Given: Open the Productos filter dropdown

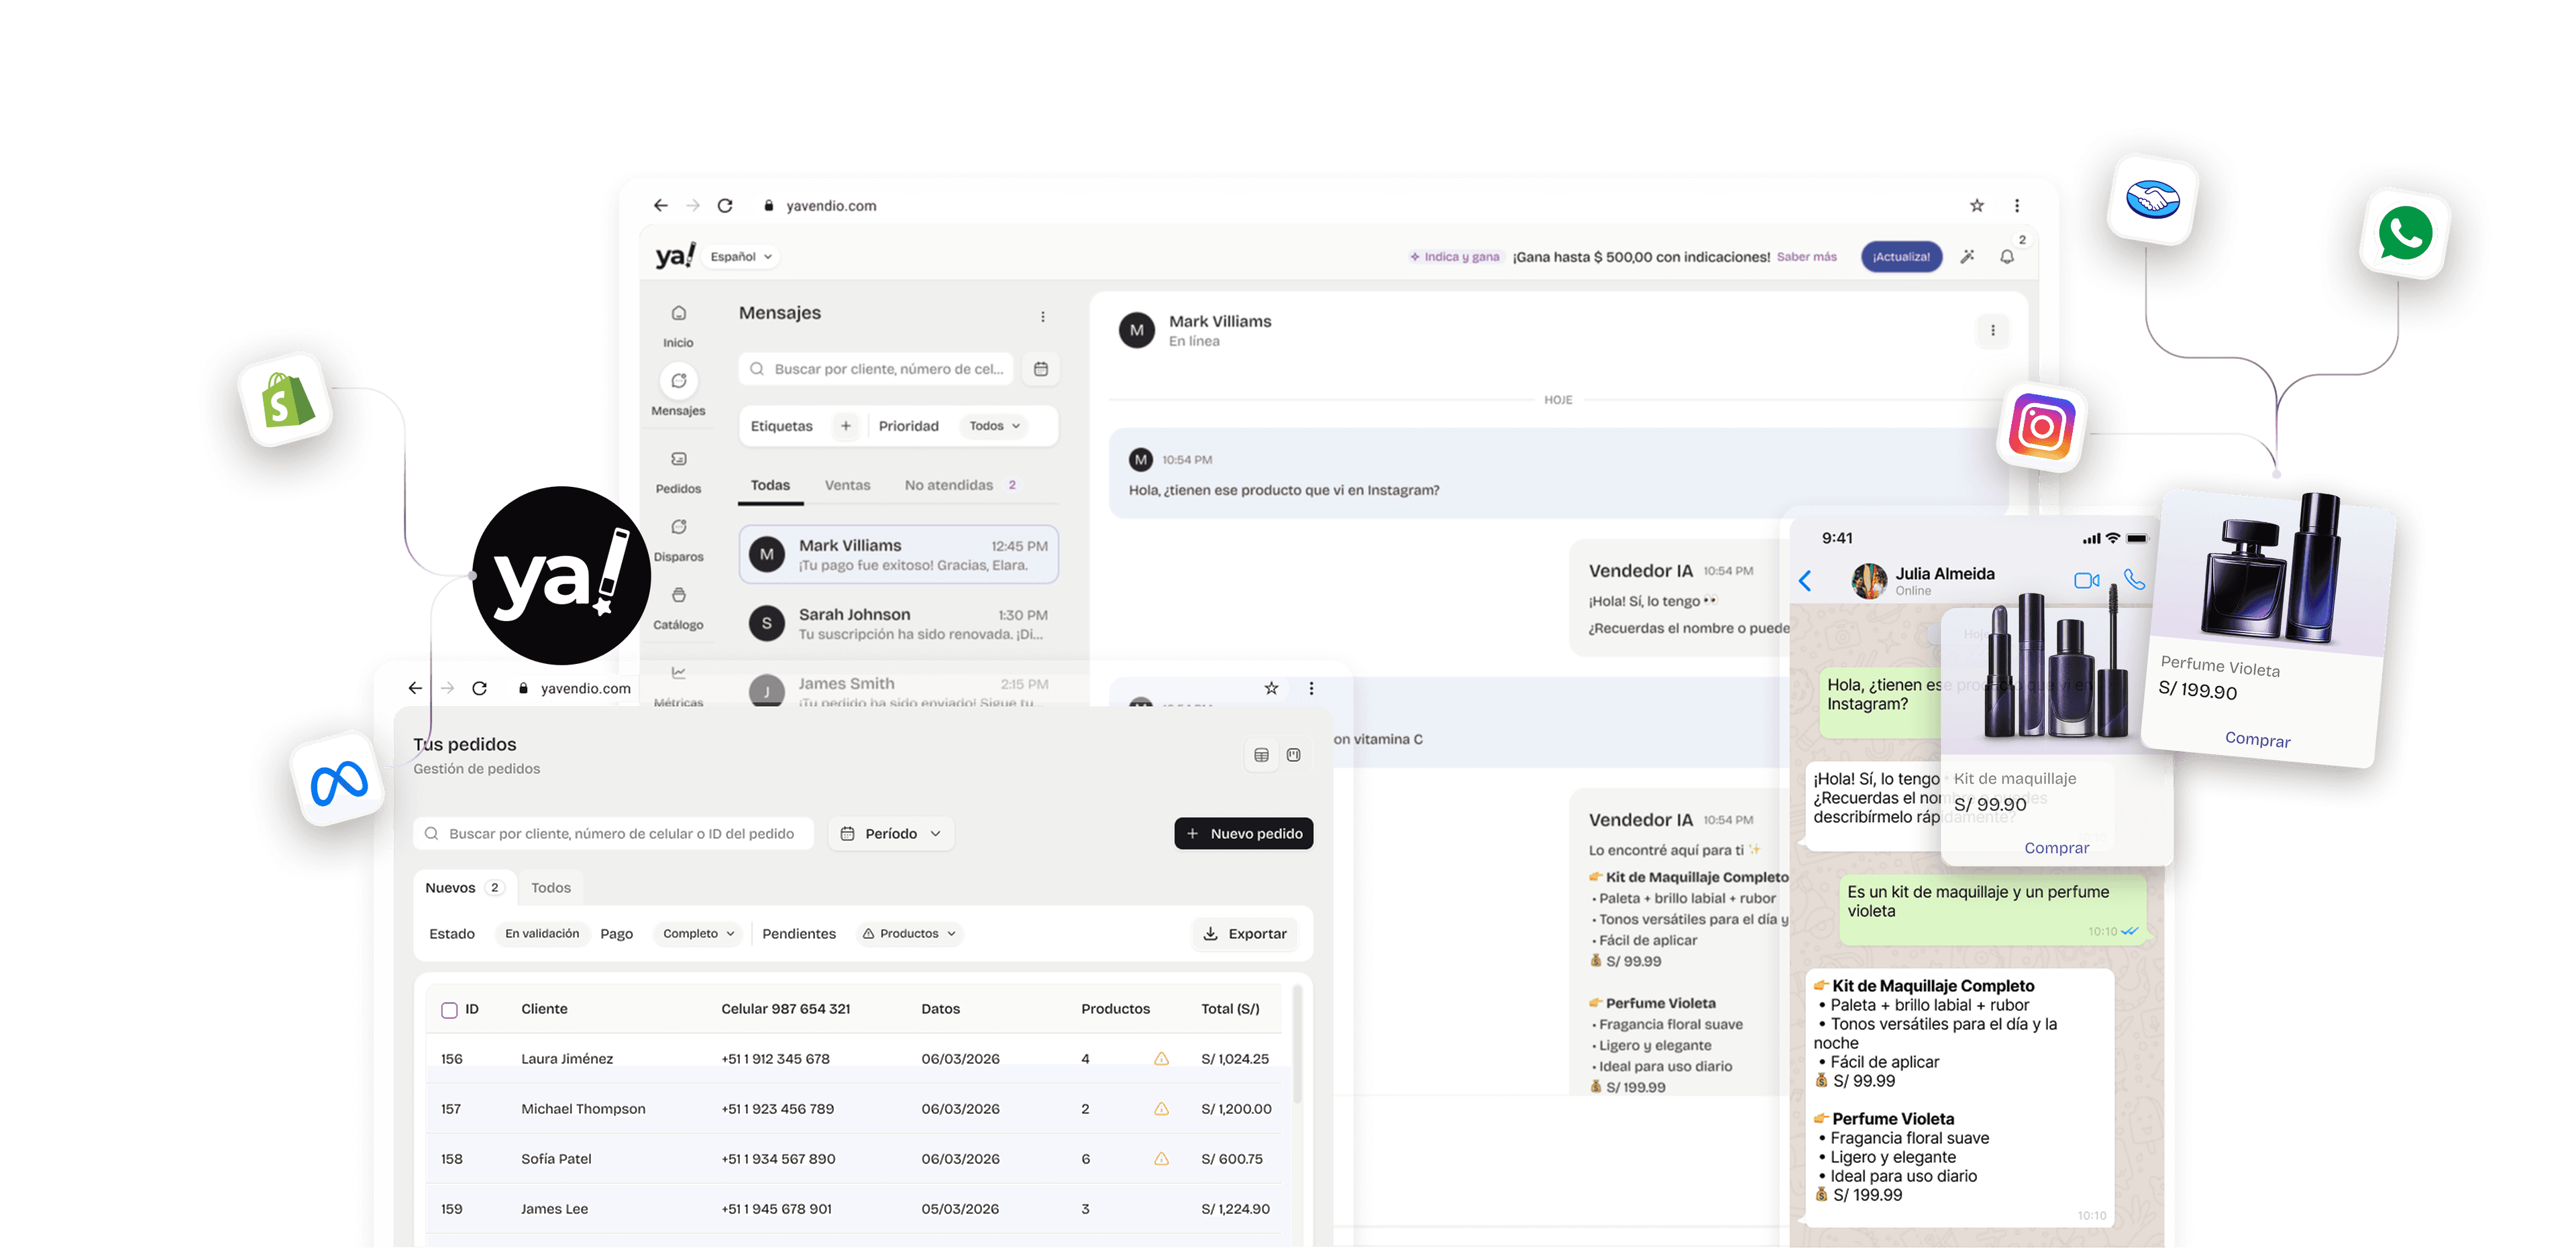Looking at the screenshot, I should (908, 933).
